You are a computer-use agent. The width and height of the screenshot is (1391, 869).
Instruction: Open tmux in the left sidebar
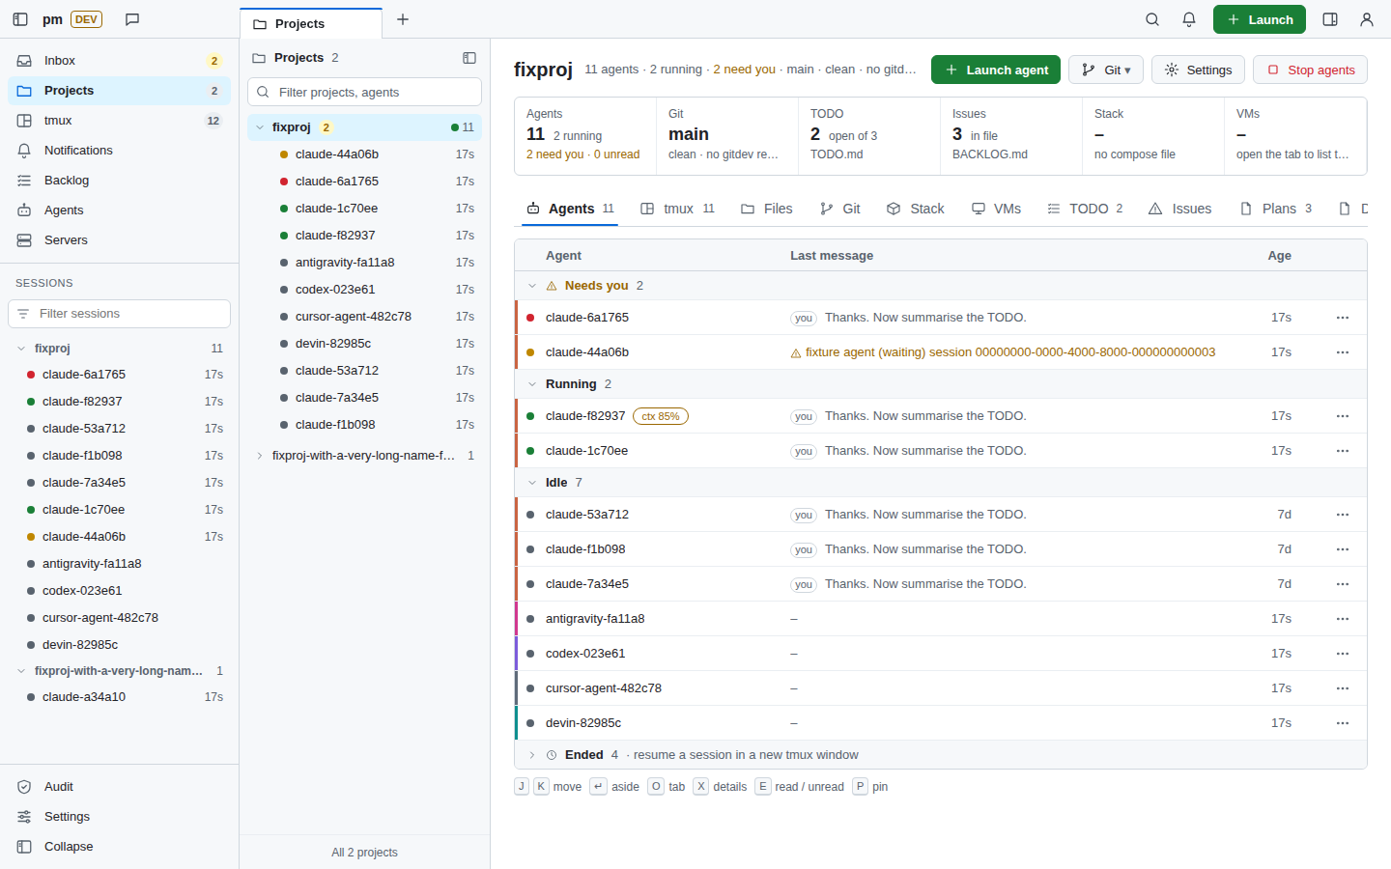click(120, 121)
